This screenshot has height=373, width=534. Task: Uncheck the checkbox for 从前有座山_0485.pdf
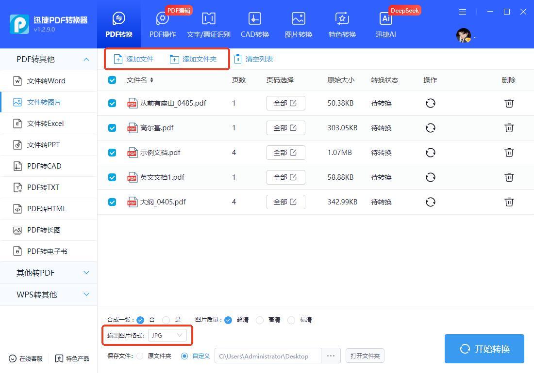click(x=112, y=103)
